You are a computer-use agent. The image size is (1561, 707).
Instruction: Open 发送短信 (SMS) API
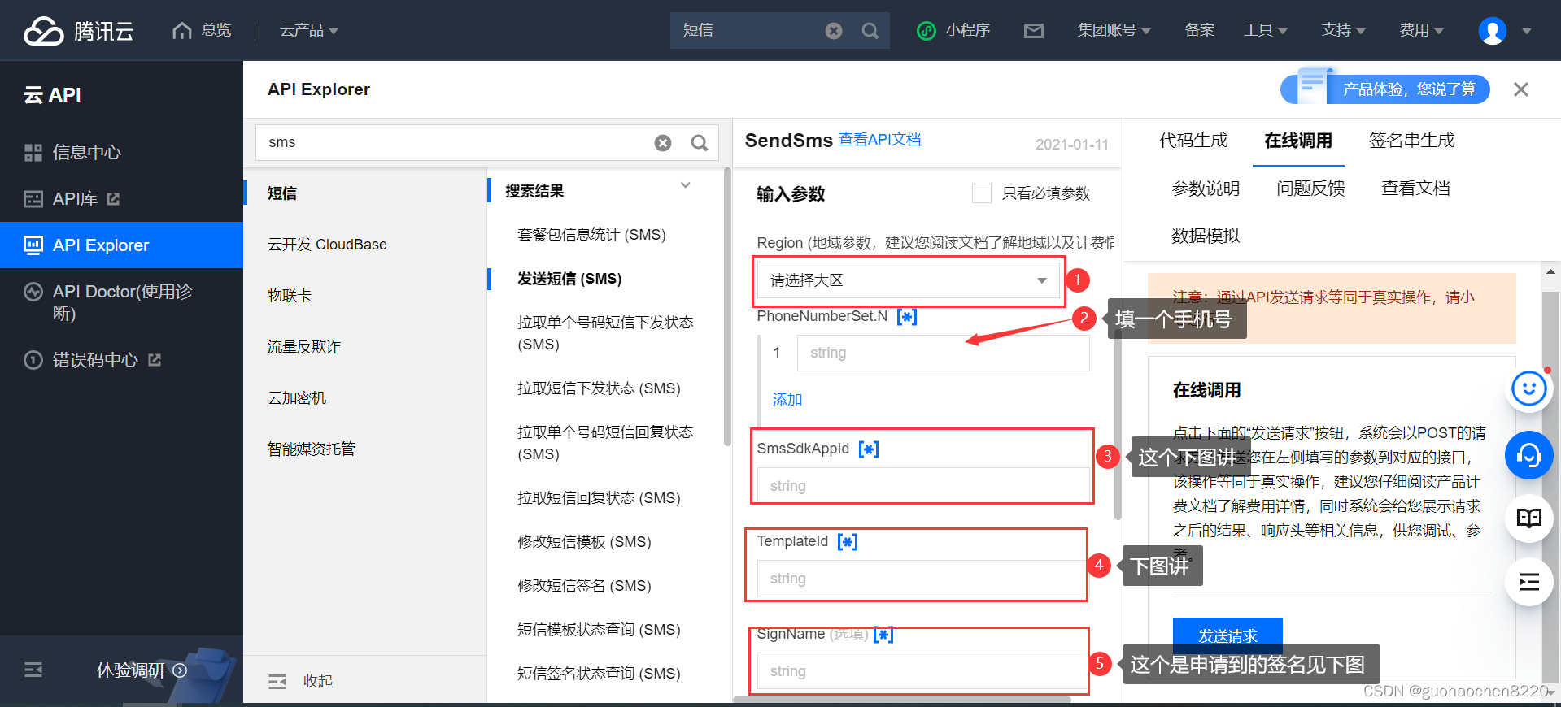[x=569, y=279]
